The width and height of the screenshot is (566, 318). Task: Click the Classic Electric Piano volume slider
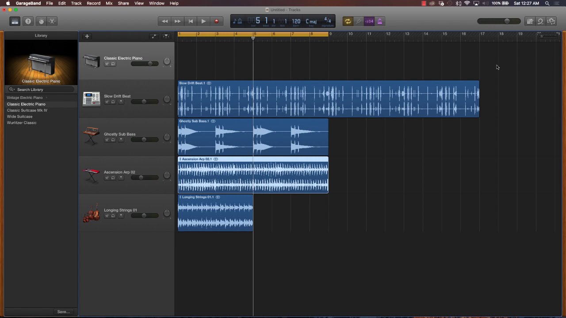click(x=145, y=64)
